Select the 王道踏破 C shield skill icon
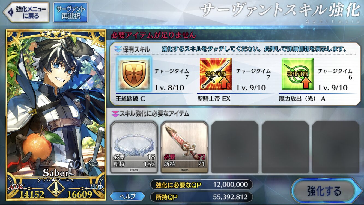 [134, 74]
